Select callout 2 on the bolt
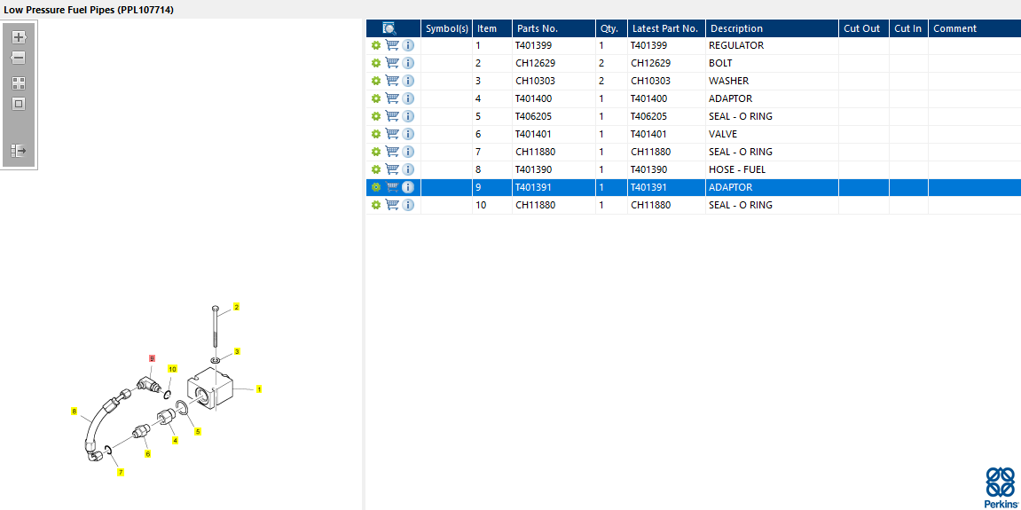Screen dimensions: 1021x510 coord(236,307)
